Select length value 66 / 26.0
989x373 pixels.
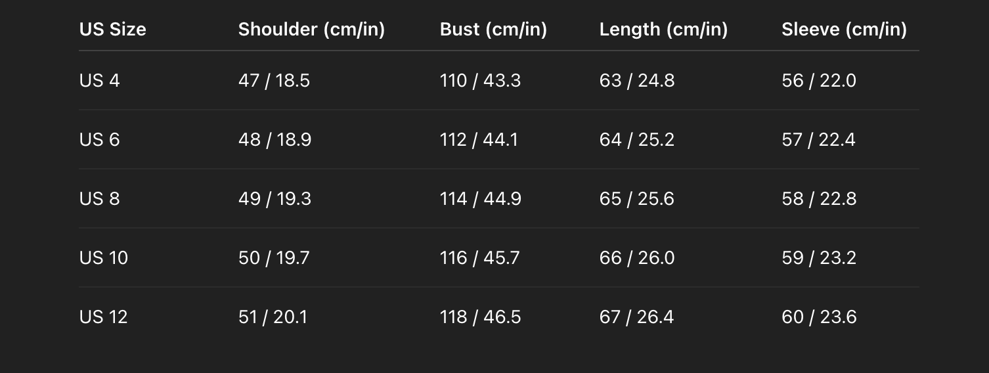point(637,258)
